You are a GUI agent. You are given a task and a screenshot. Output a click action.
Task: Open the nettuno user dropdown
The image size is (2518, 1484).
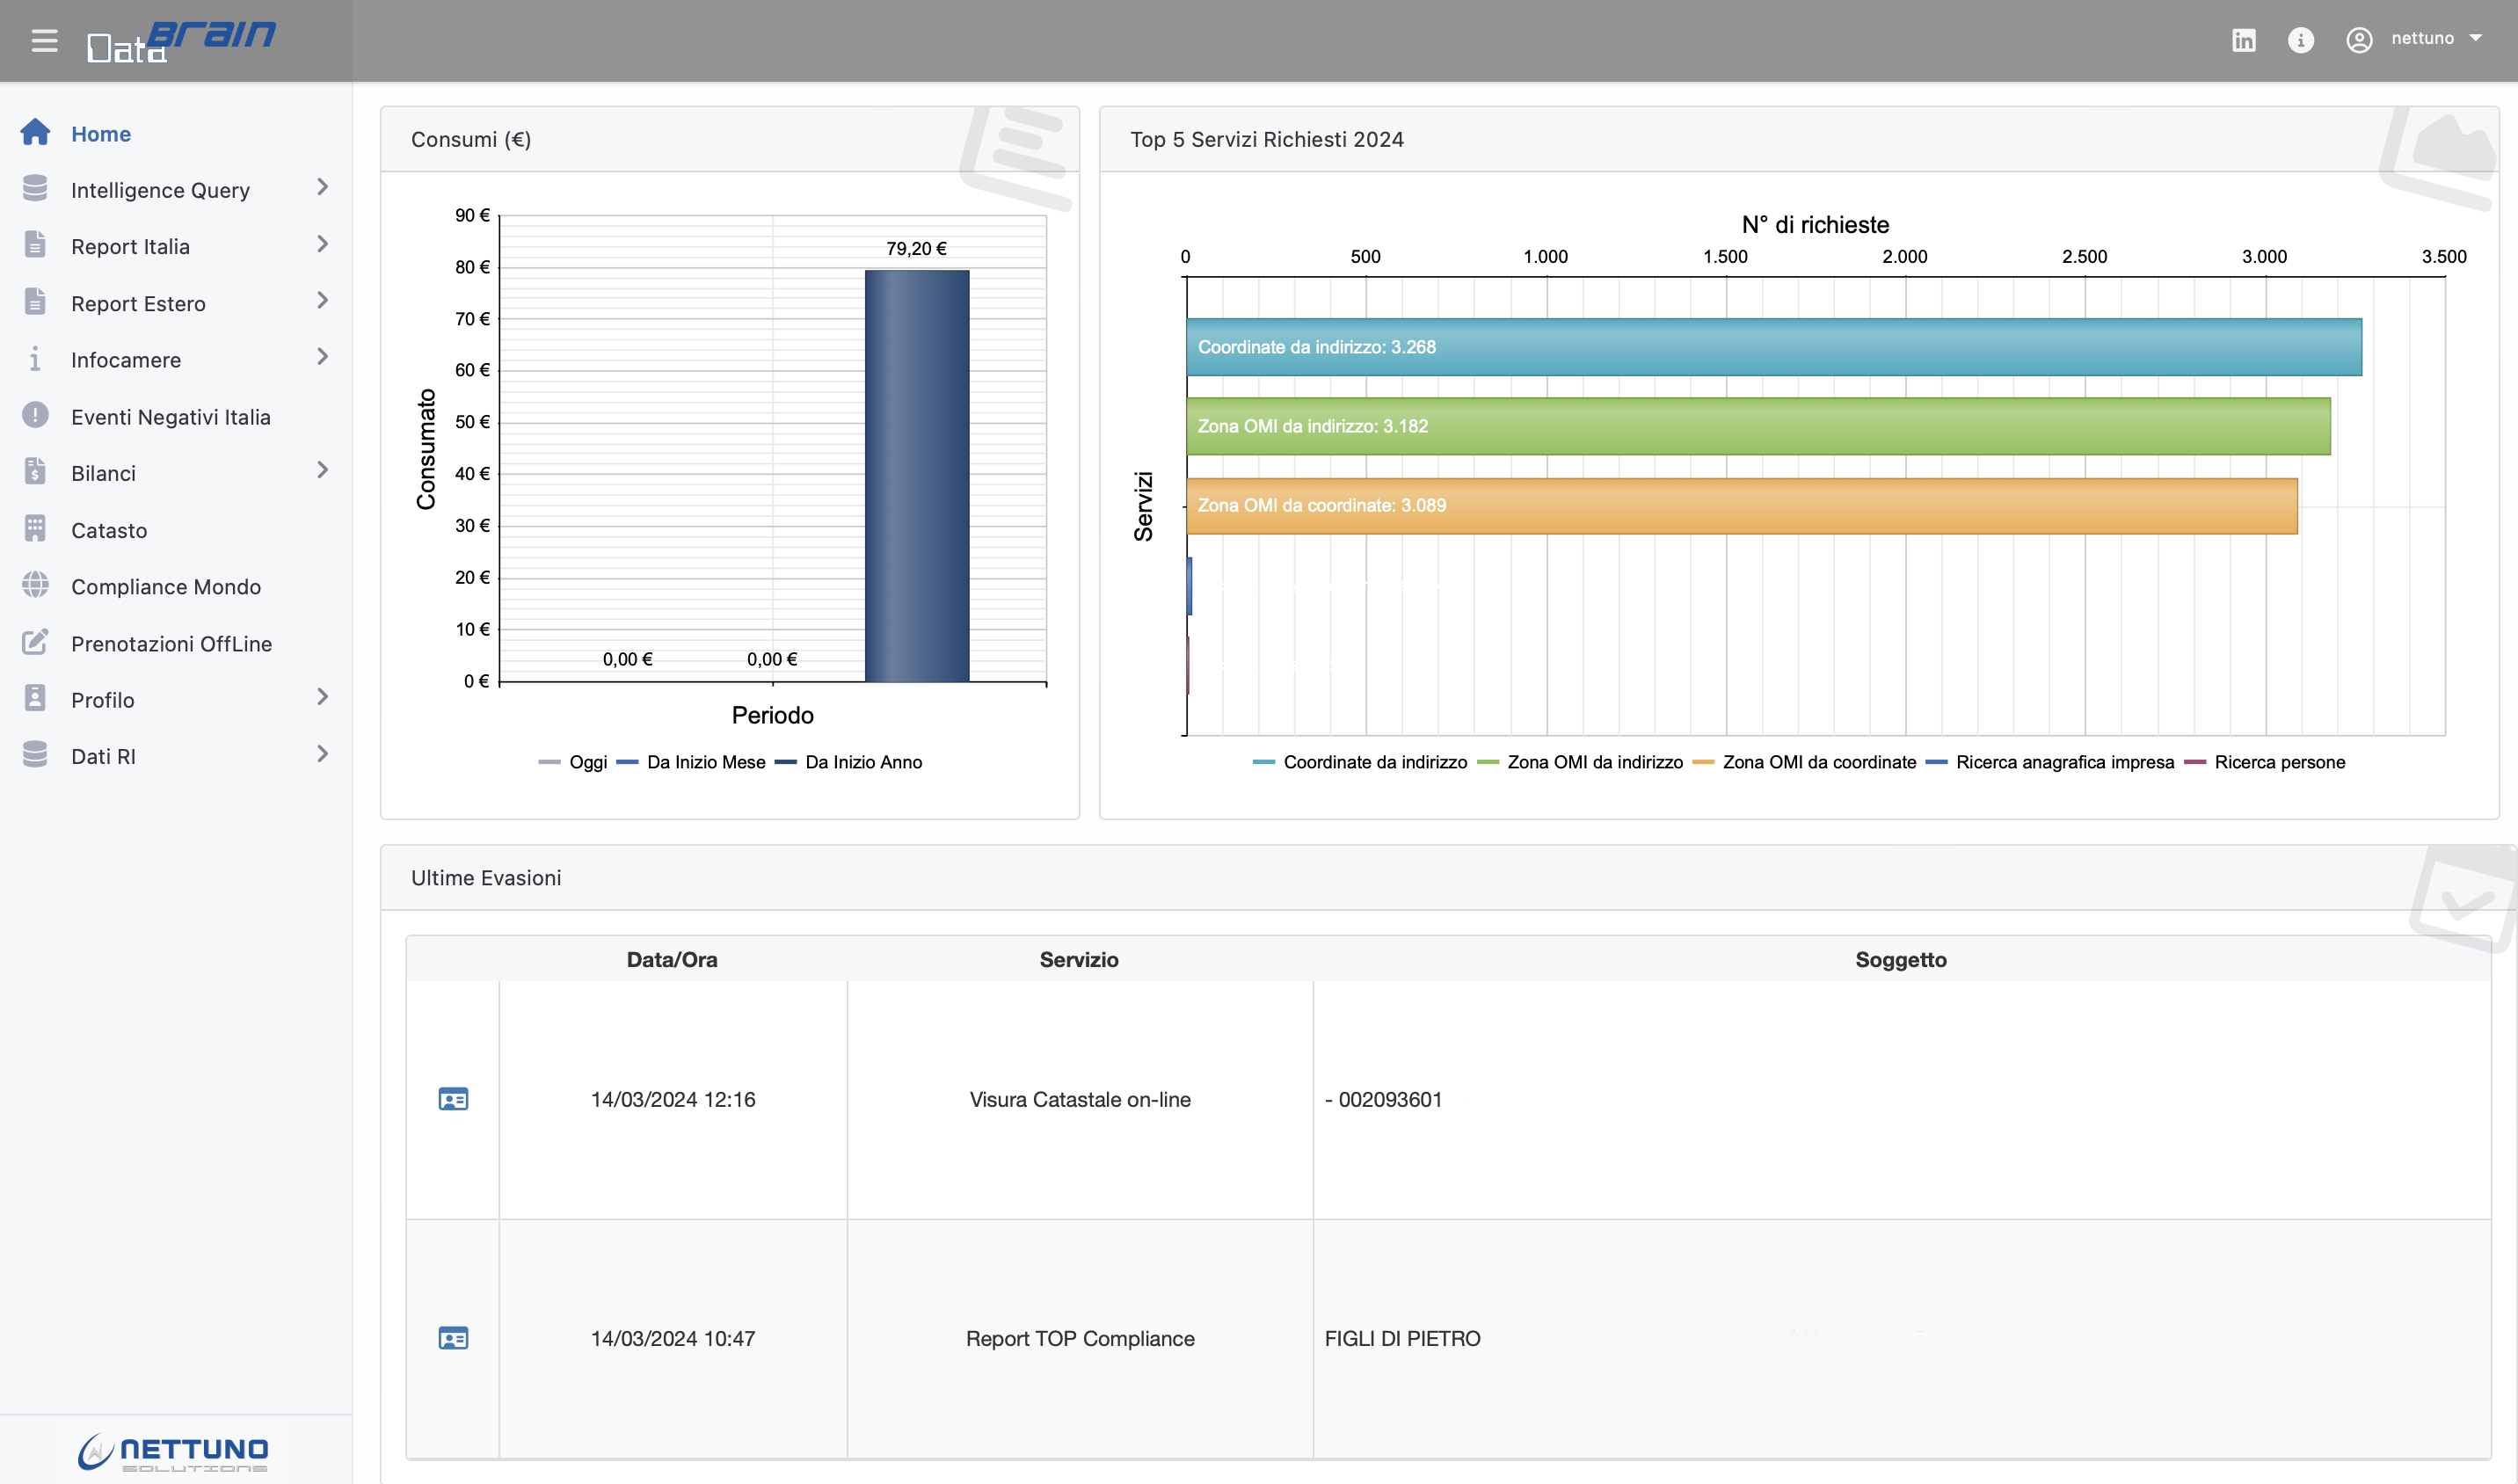point(2421,39)
